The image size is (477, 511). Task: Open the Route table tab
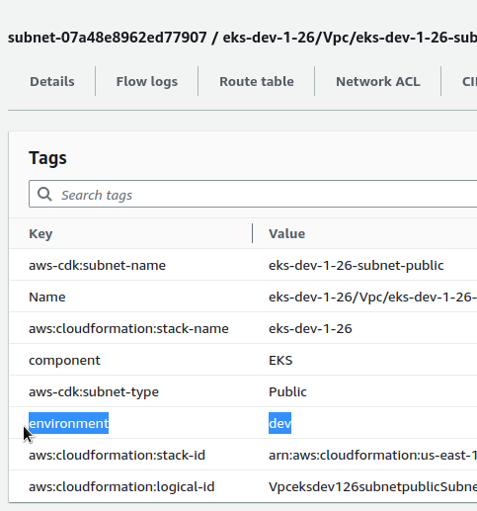257,81
